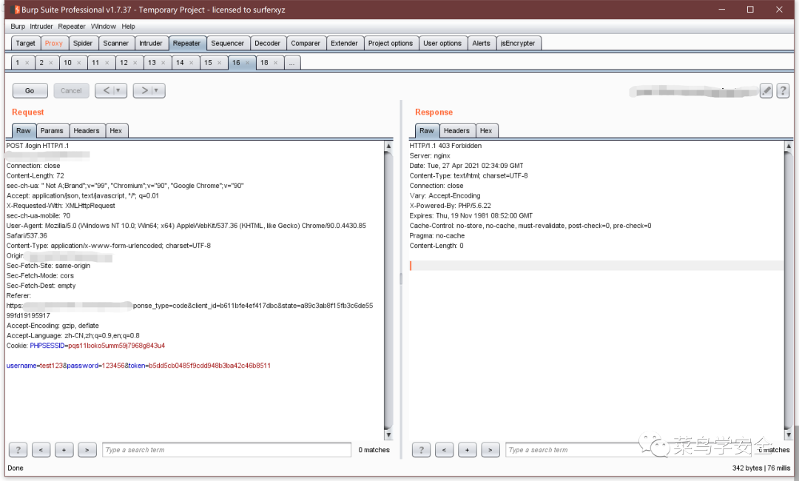
Task: Focus the request search term field
Action: [227, 450]
